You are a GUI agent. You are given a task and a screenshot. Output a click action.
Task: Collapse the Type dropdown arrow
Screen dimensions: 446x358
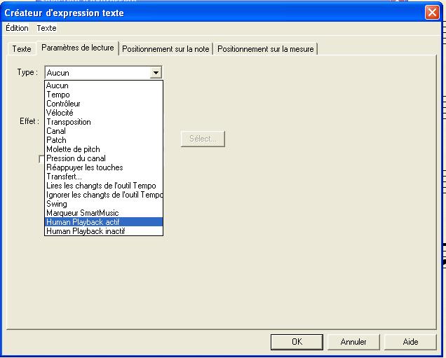[156, 72]
